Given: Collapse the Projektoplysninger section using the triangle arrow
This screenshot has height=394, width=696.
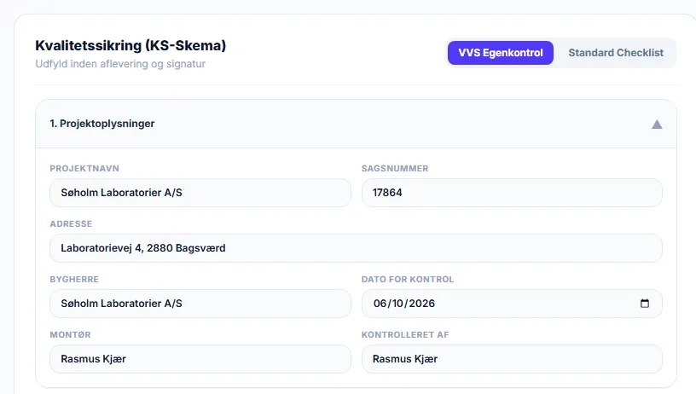Looking at the screenshot, I should [657, 125].
